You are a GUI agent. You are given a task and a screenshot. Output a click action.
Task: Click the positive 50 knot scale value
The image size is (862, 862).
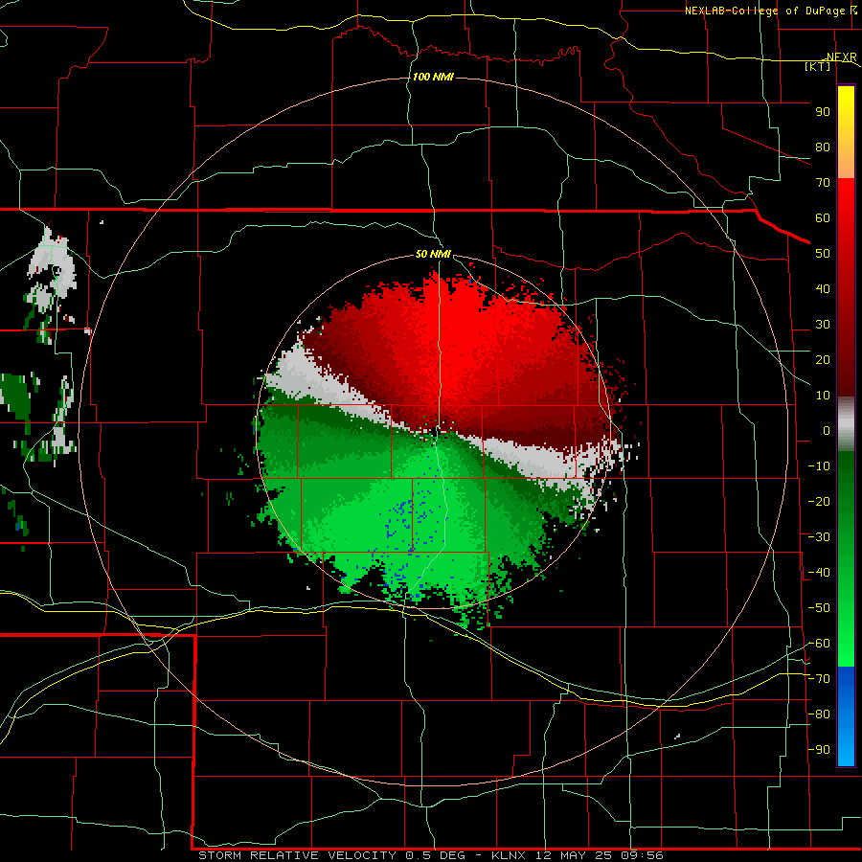point(823,254)
